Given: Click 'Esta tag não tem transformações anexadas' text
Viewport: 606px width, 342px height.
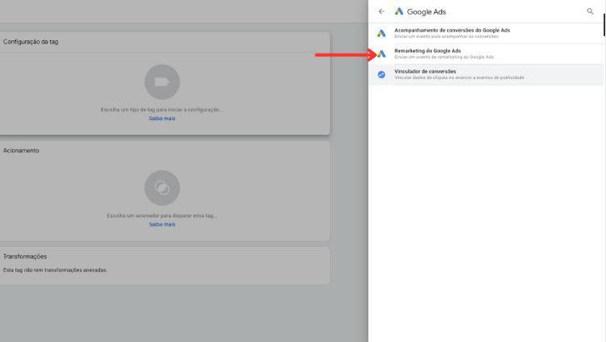Looking at the screenshot, I should [x=55, y=270].
